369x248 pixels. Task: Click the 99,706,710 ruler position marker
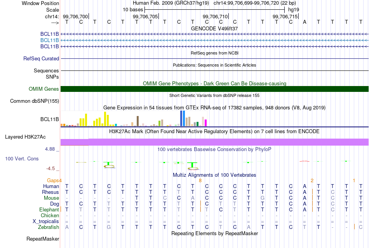[215, 16]
